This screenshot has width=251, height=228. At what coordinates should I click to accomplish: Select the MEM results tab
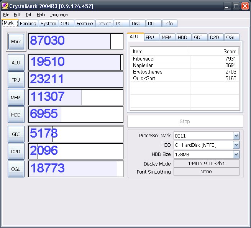coord(167,37)
